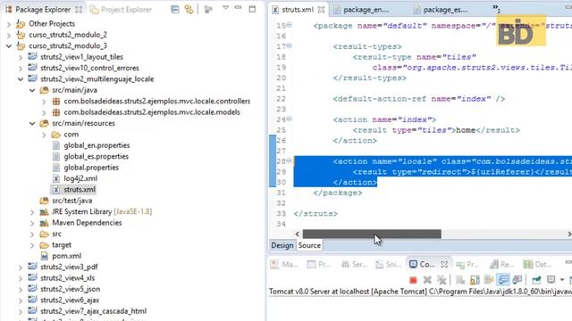The height and width of the screenshot is (321, 572).
Task: Toggle scroll lock in console
Action: 475,280
